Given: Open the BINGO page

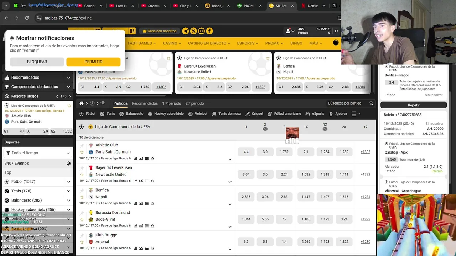Looking at the screenshot, I should pos(296,43).
